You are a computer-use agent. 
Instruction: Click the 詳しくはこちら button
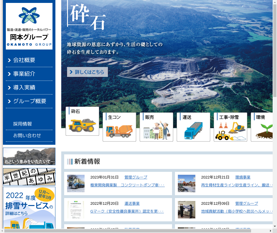(87, 72)
